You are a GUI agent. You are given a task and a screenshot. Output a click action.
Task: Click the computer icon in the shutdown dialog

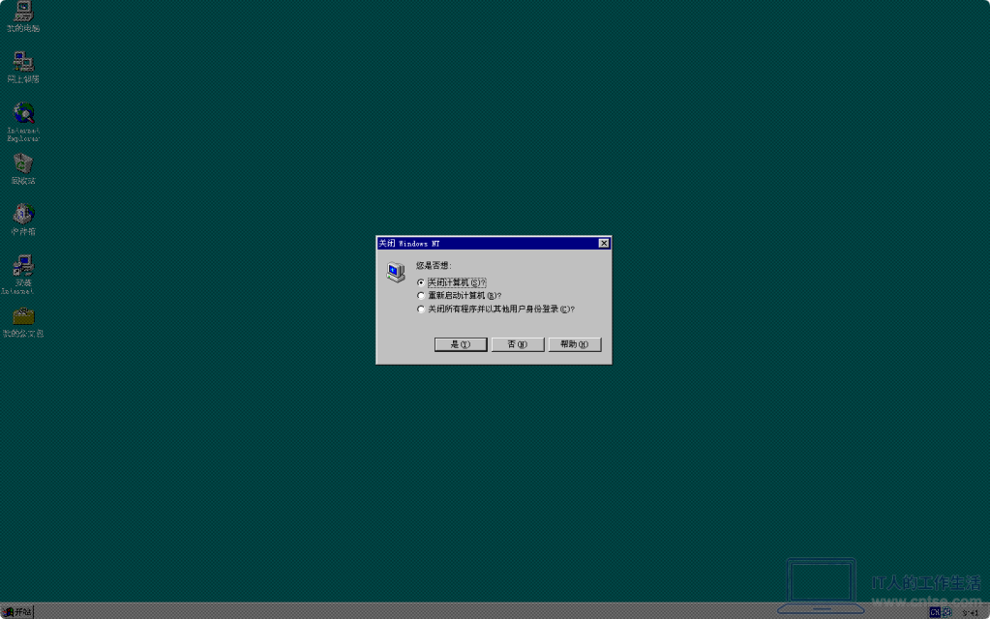pyautogui.click(x=396, y=272)
